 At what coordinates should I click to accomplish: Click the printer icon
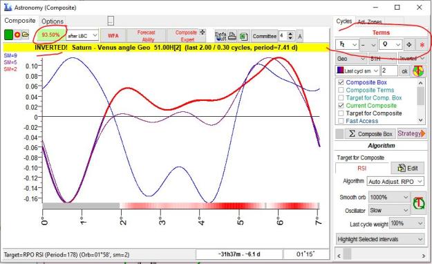coord(232,36)
